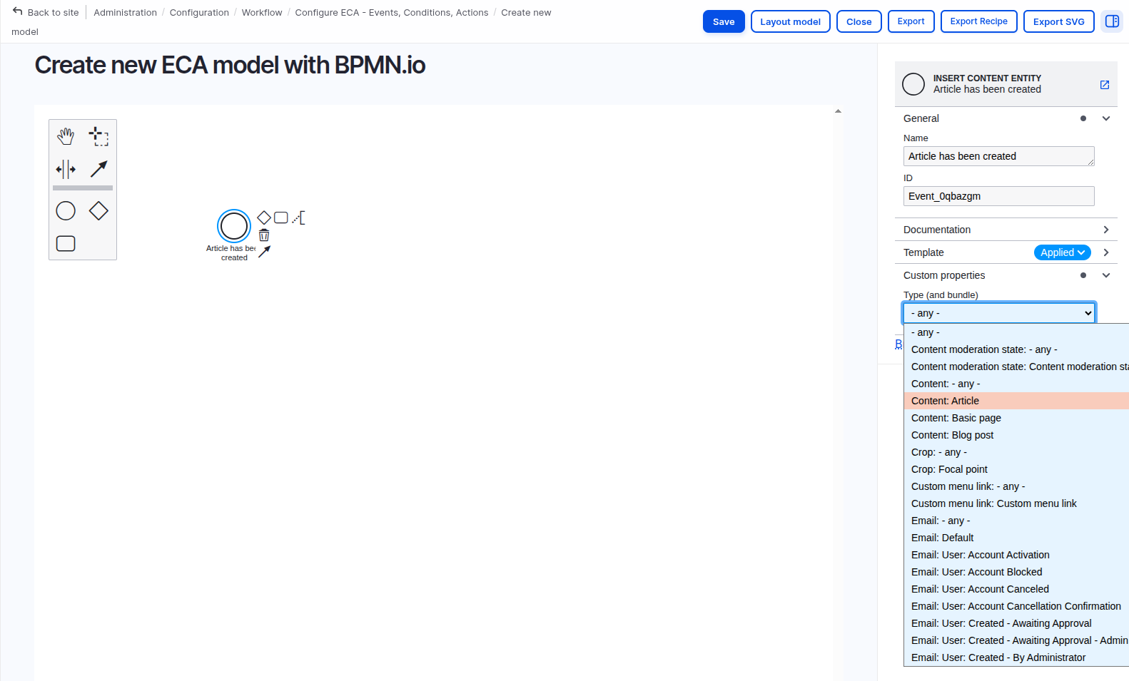1129x681 pixels.
Task: Choose 'Content: Basic page' option
Action: click(956, 418)
